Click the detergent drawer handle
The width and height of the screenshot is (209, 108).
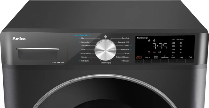pos(38,49)
